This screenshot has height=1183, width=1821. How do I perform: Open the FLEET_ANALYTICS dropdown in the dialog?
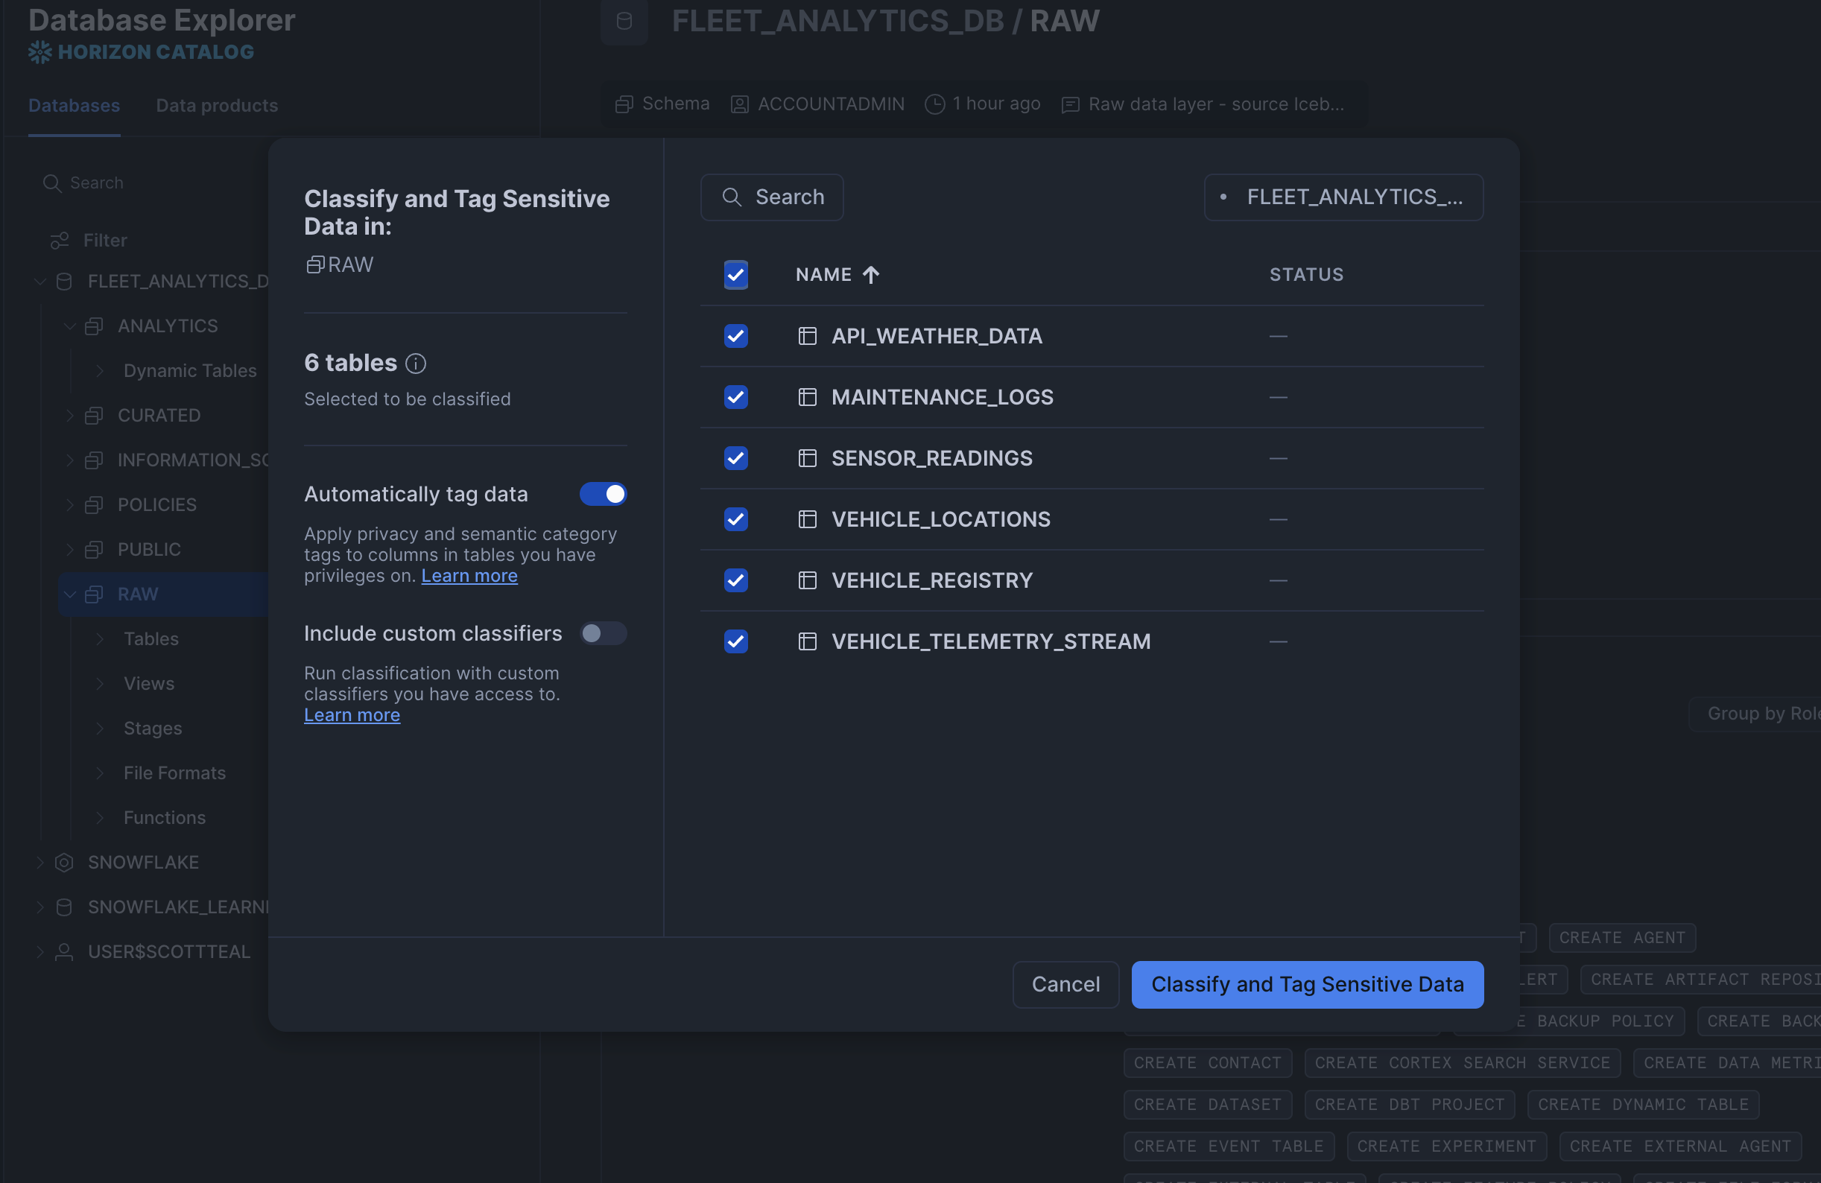(1343, 197)
